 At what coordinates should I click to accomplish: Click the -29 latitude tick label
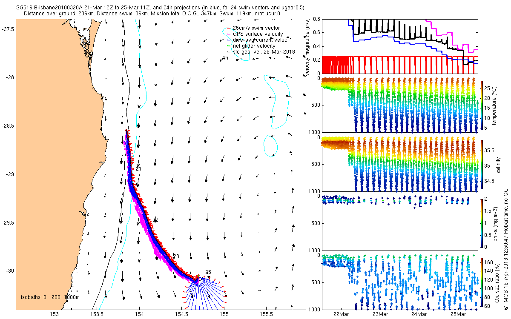click(x=10, y=174)
